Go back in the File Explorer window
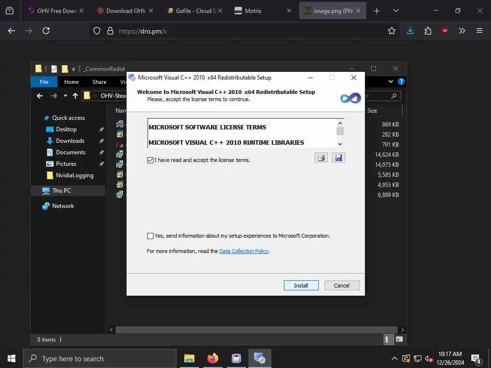This screenshot has width=491, height=368. coord(40,96)
